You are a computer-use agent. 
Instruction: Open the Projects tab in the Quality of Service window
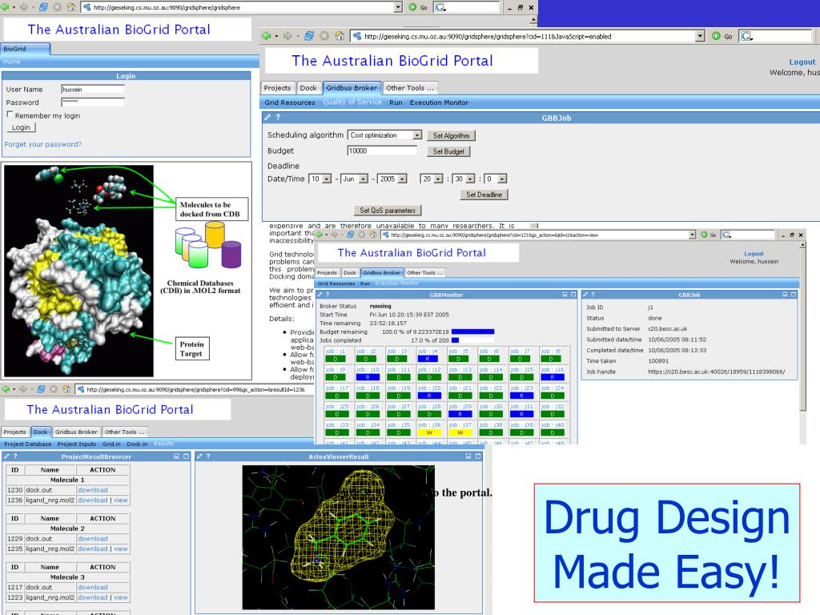pyautogui.click(x=277, y=88)
